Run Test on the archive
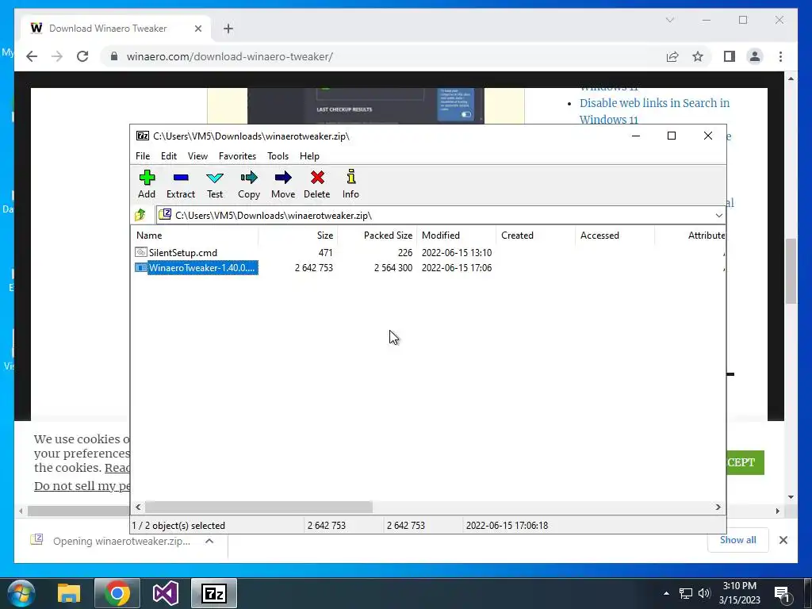Screen dimensions: 812x609 (x=215, y=184)
